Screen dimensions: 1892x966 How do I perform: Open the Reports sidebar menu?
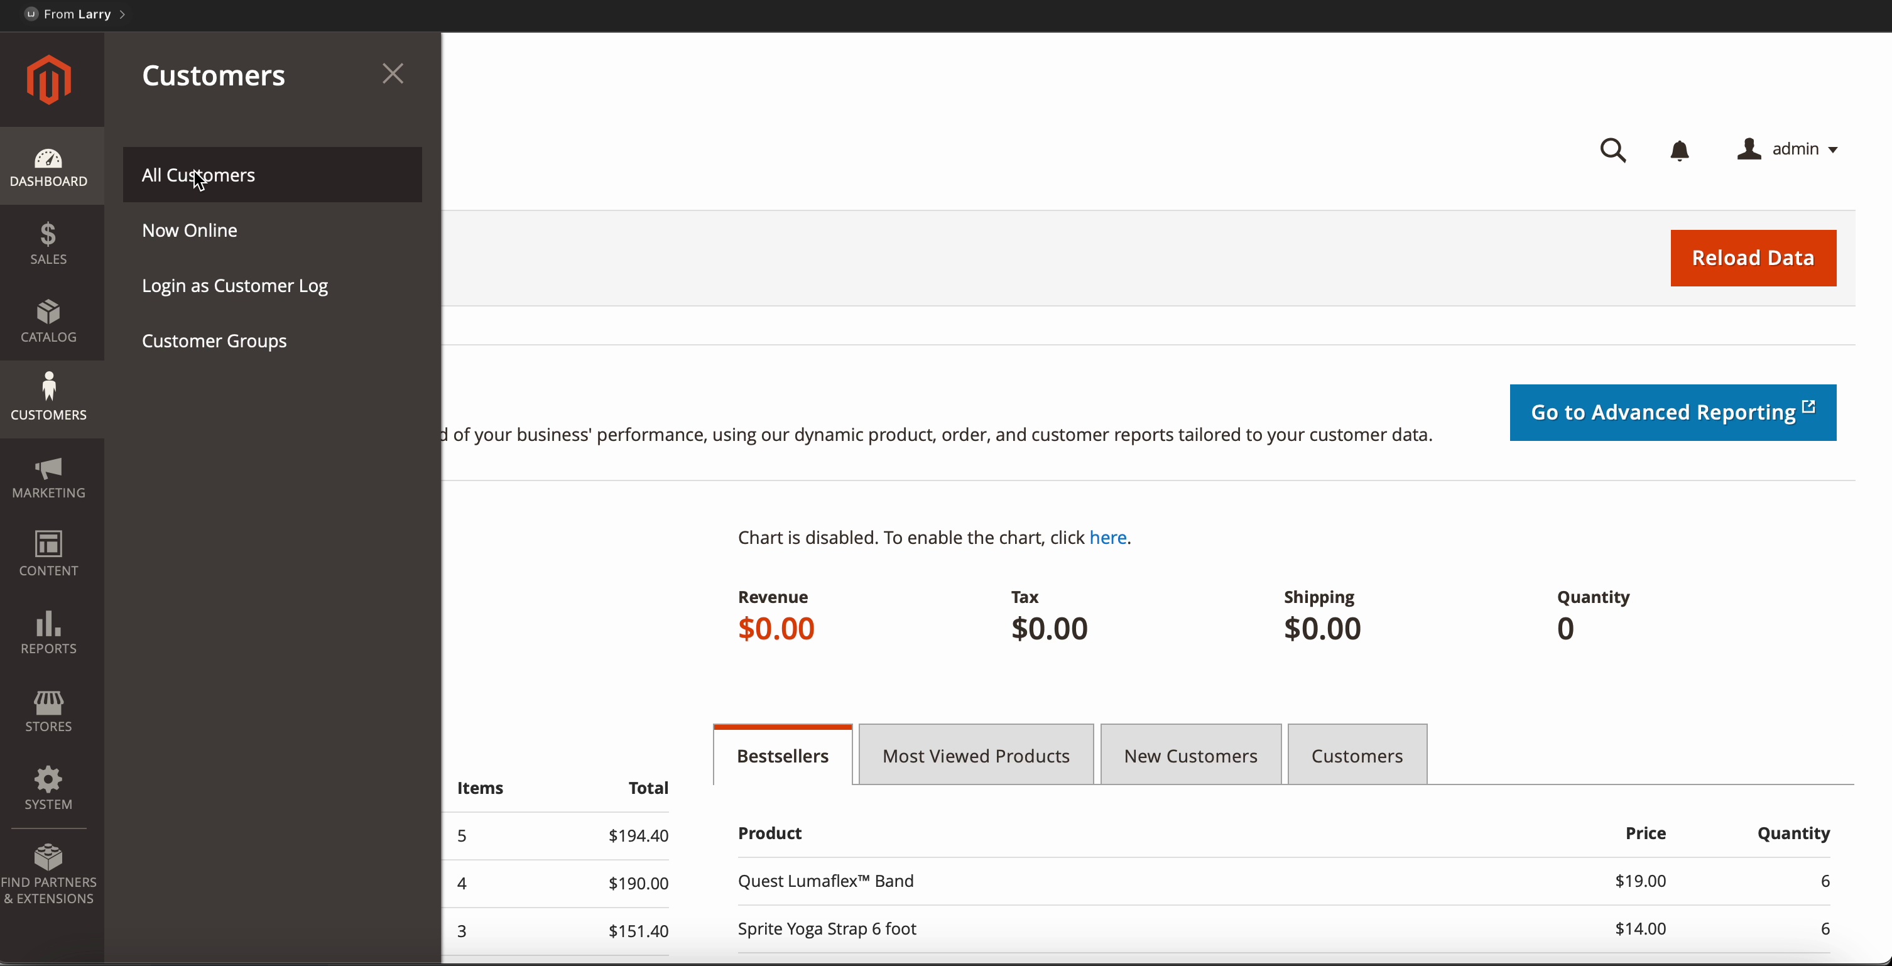pyautogui.click(x=48, y=632)
